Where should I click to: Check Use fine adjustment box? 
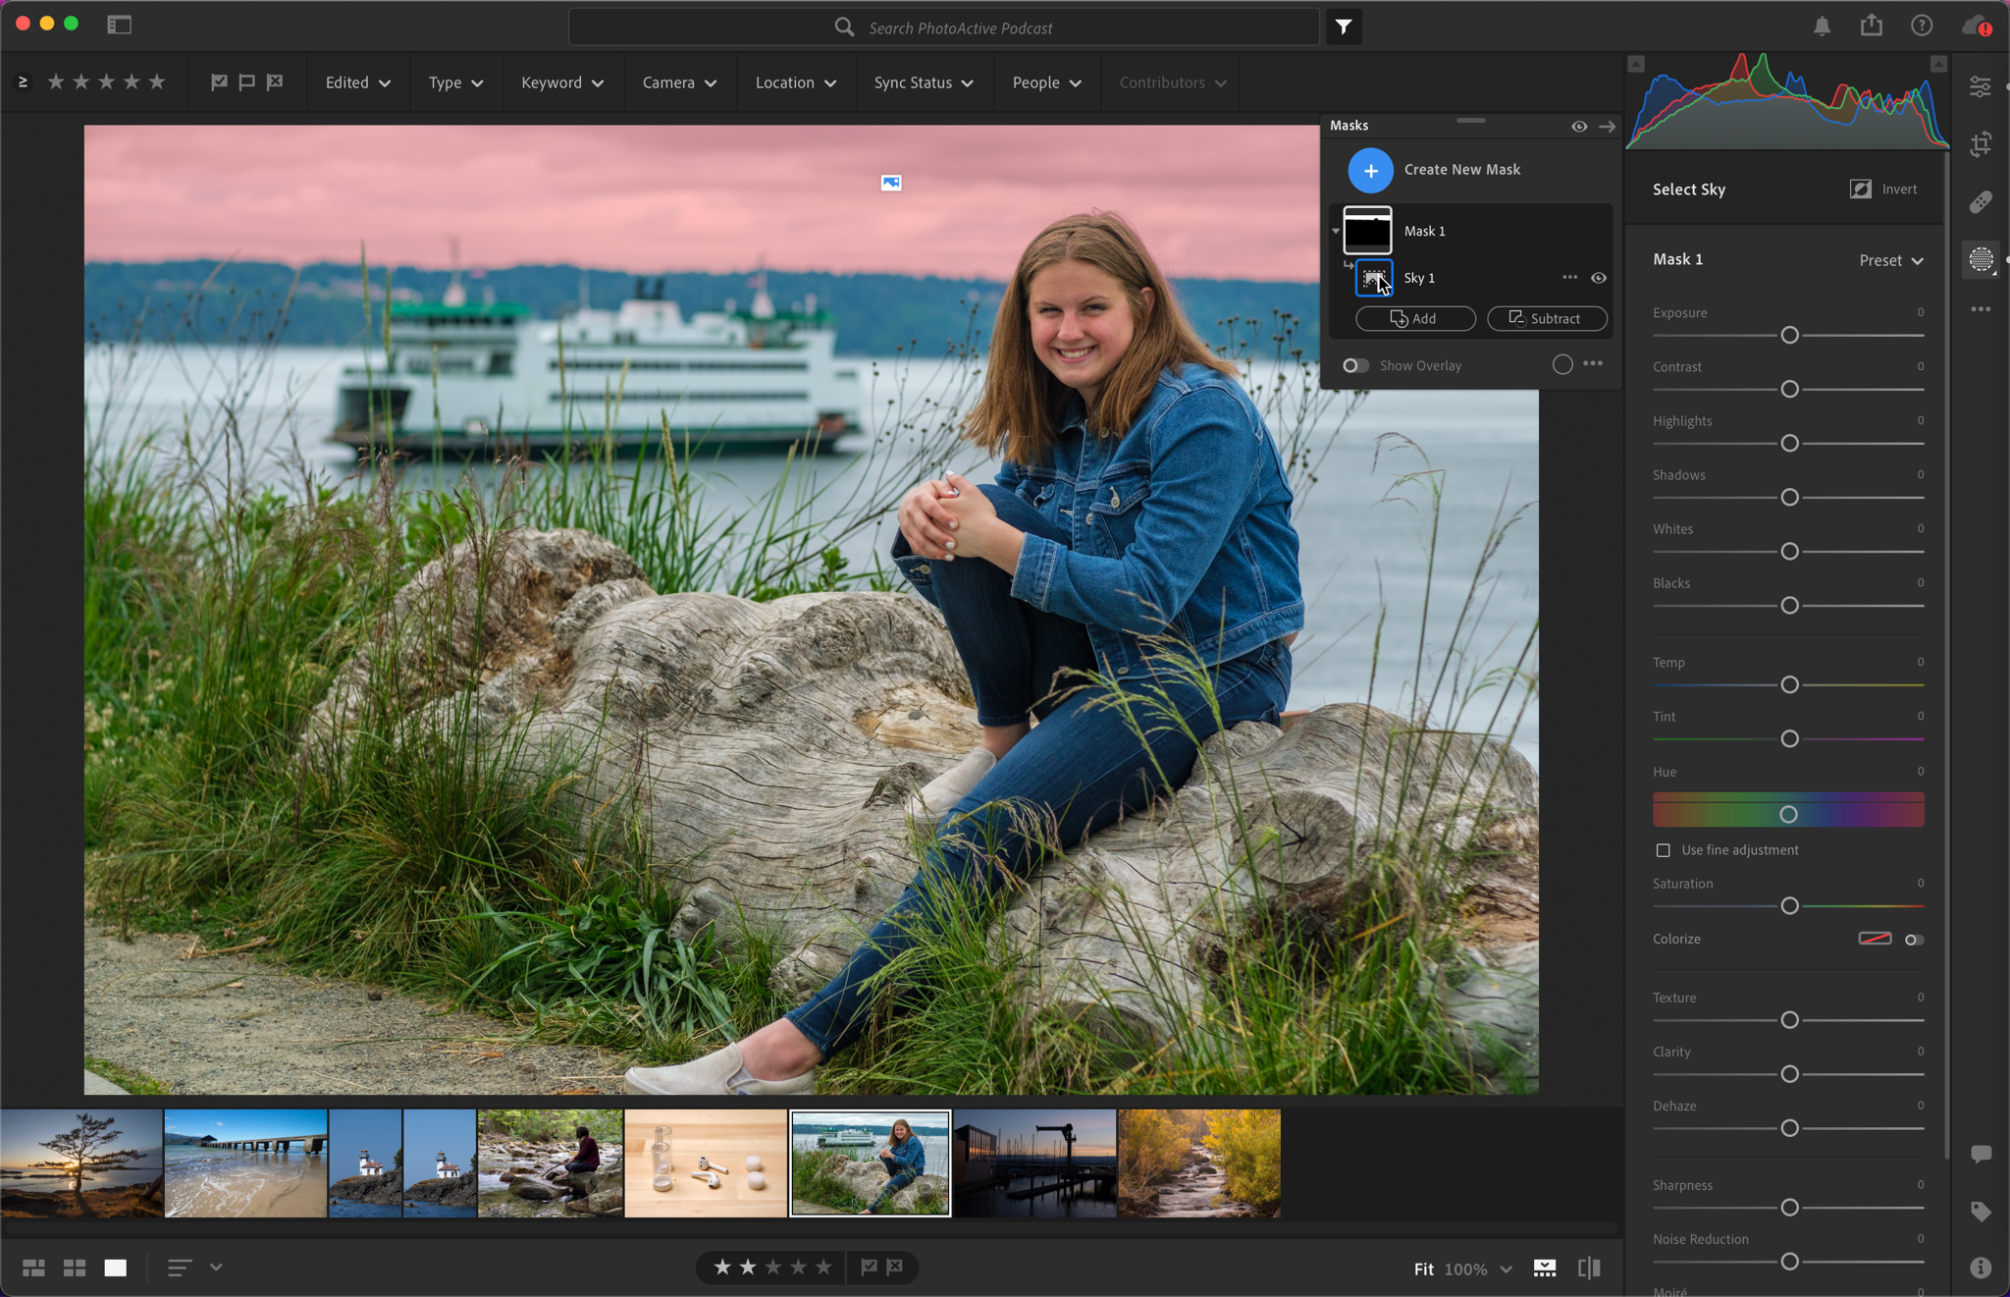point(1663,850)
